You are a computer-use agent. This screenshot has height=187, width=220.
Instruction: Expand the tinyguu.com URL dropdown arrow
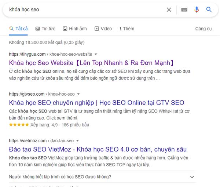(x=96, y=54)
